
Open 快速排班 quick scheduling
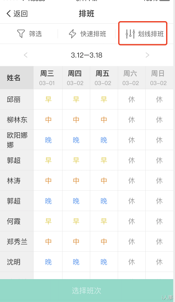point(87,34)
